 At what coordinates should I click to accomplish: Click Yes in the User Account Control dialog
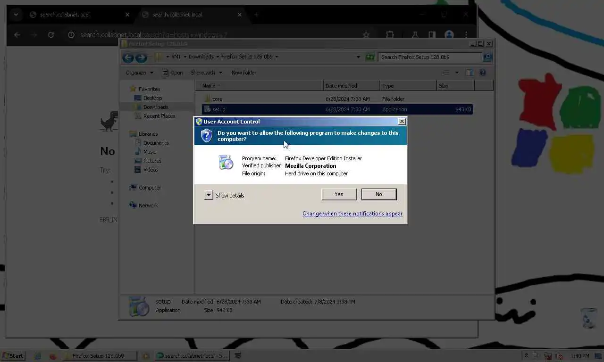[x=338, y=194]
